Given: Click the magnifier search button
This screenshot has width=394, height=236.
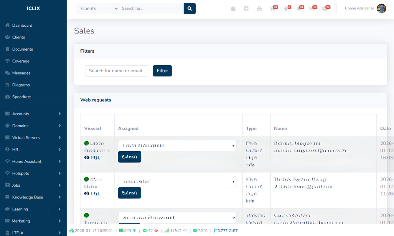Looking at the screenshot, I should [190, 8].
